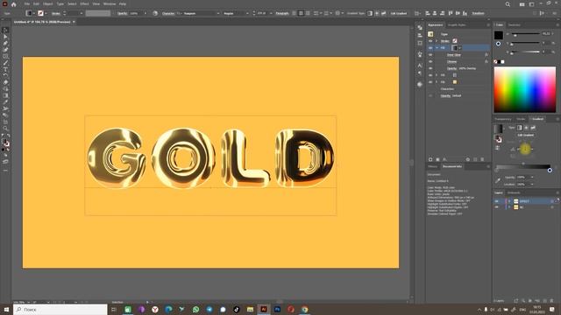Screen dimensions: 561x315
Task: Open Adobe Illustrator in the taskbar
Action: pos(264,309)
